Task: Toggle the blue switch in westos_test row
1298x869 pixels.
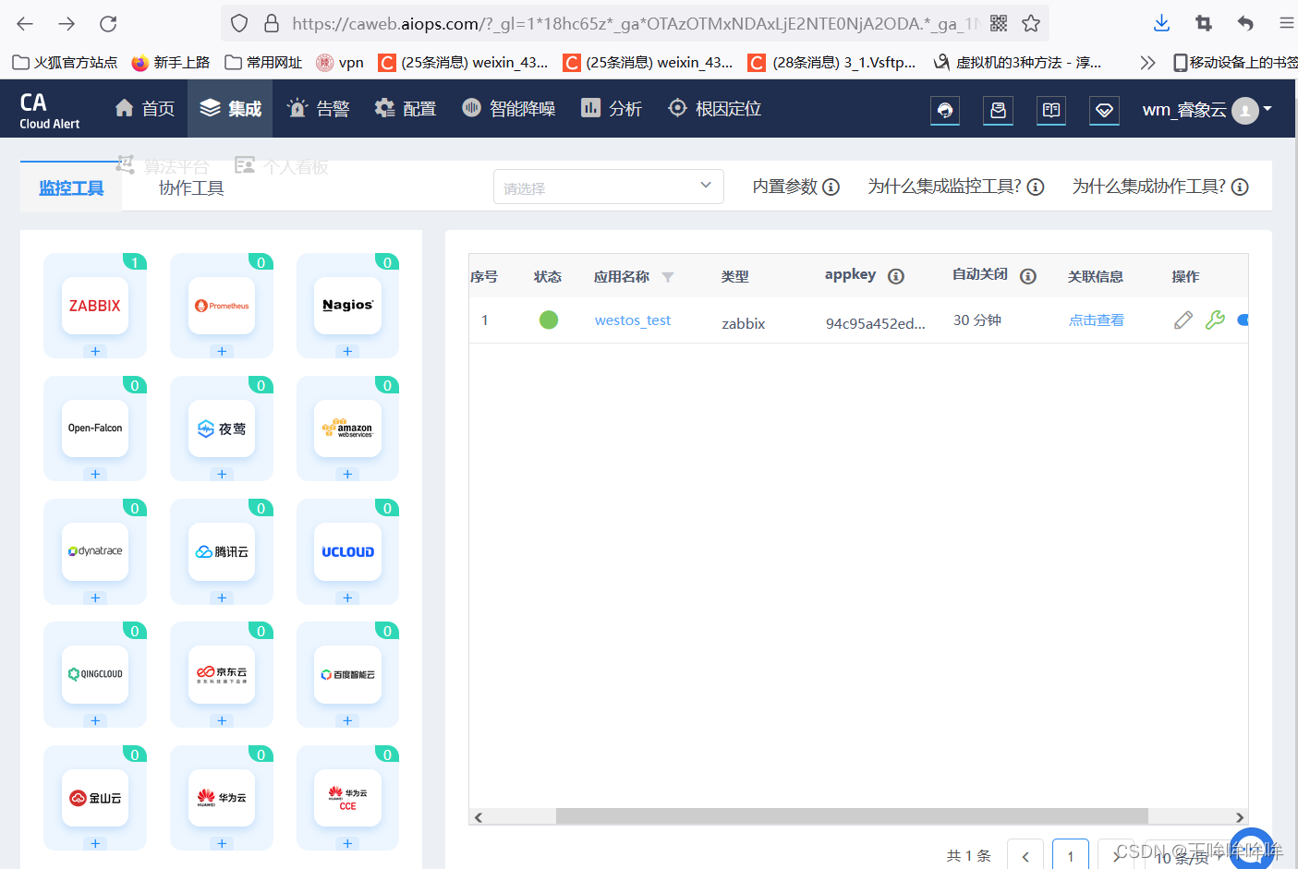Action: tap(1243, 320)
